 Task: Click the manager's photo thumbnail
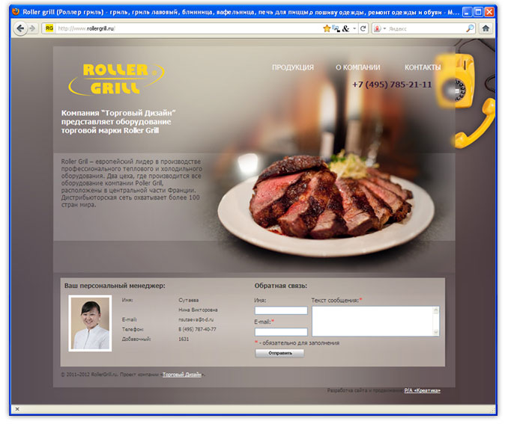[90, 323]
